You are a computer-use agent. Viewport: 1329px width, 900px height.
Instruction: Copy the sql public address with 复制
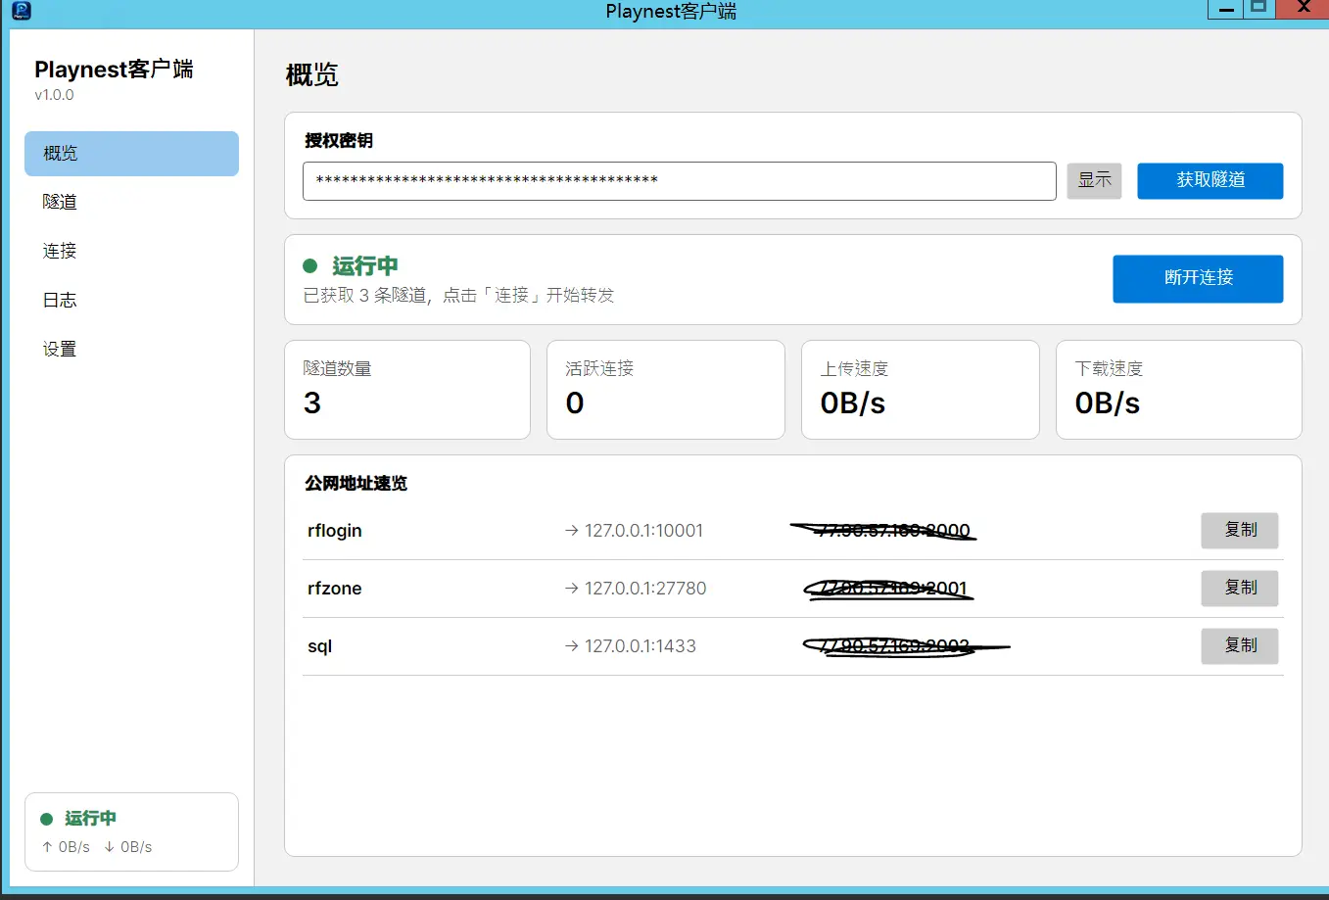1240,645
